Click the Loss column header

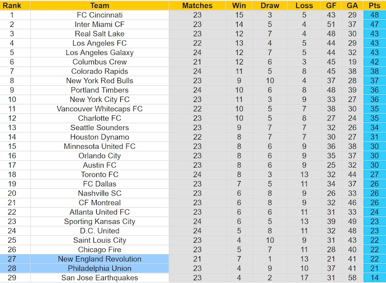pos(304,6)
